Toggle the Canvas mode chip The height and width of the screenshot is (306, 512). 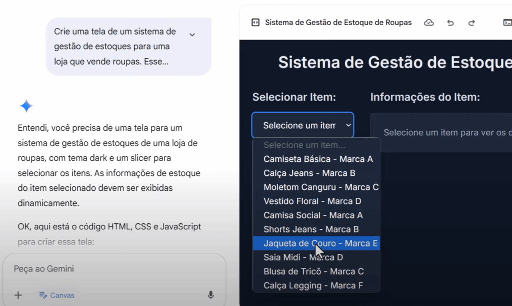tap(57, 295)
